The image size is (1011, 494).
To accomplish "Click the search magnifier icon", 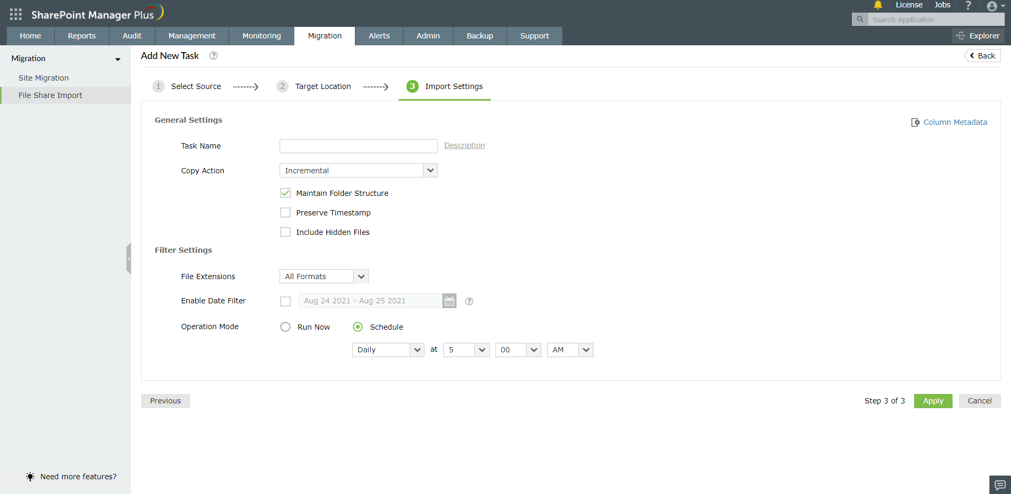I will [x=860, y=19].
